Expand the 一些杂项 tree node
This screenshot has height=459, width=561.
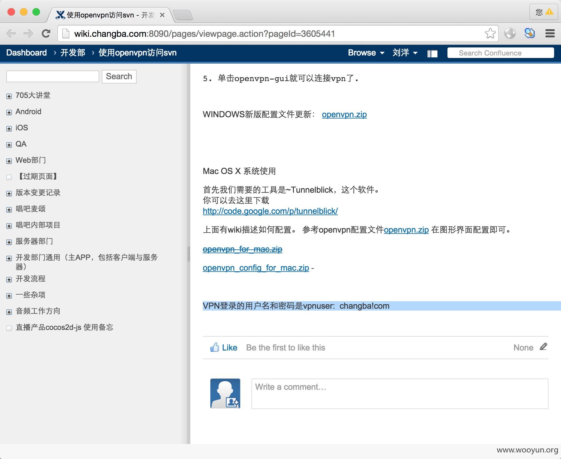[x=9, y=296]
